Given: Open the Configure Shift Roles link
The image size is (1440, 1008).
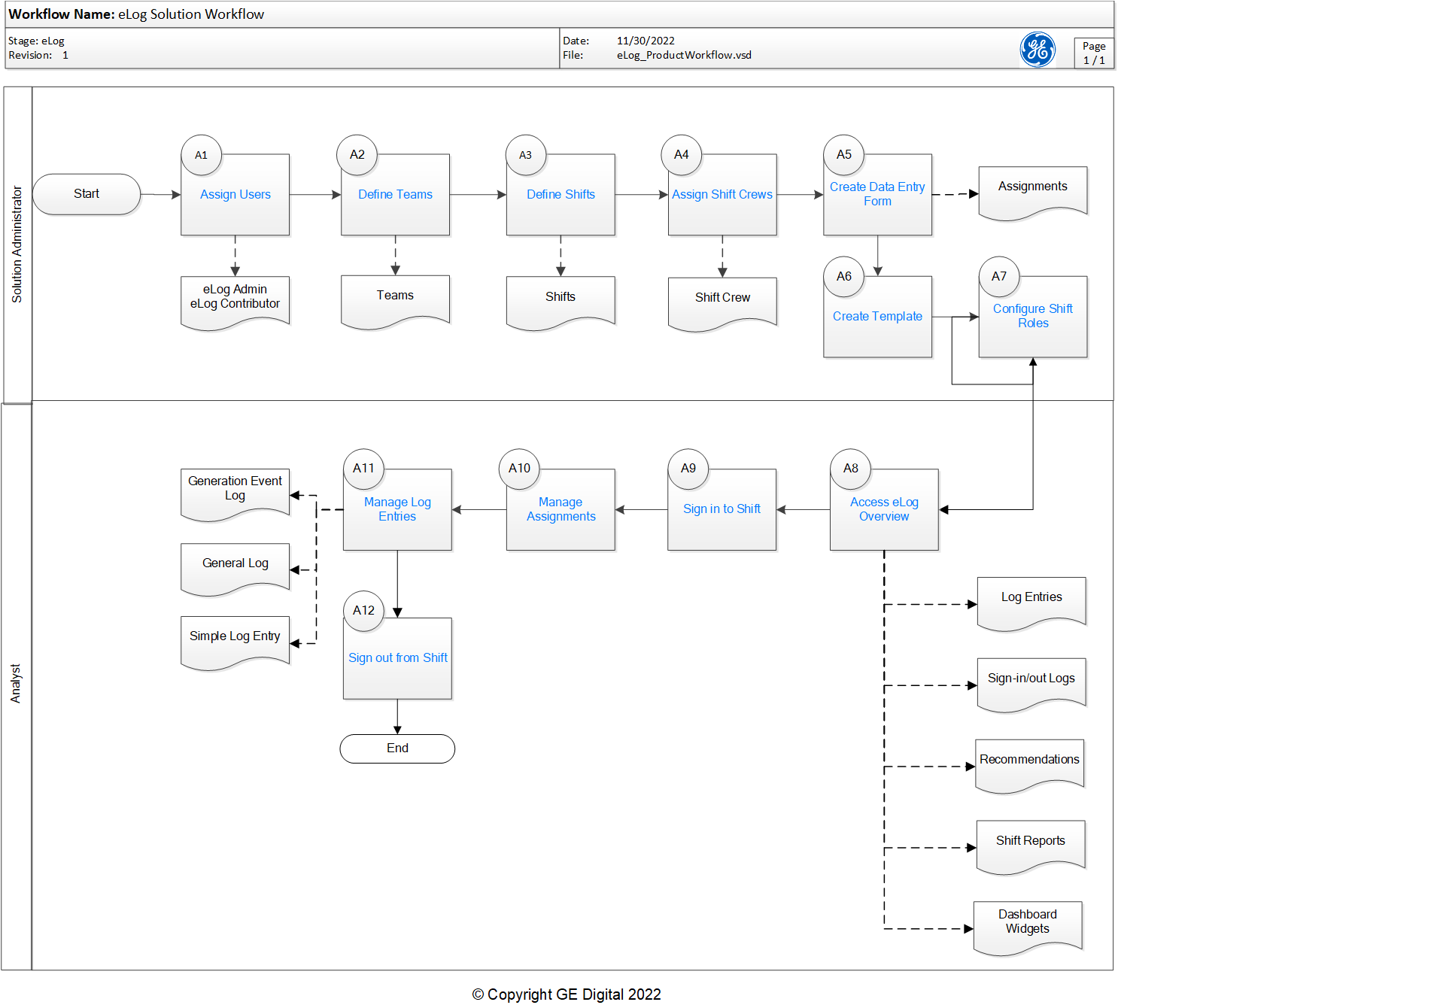Looking at the screenshot, I should point(1033,316).
